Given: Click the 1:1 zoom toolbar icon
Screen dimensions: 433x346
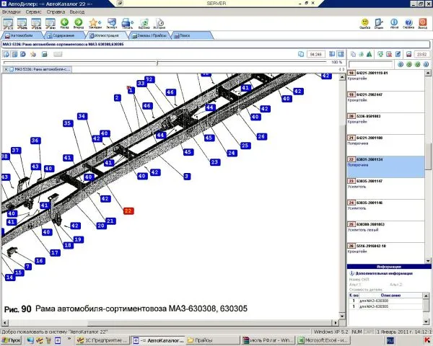Looking at the screenshot, I should (x=8, y=24).
